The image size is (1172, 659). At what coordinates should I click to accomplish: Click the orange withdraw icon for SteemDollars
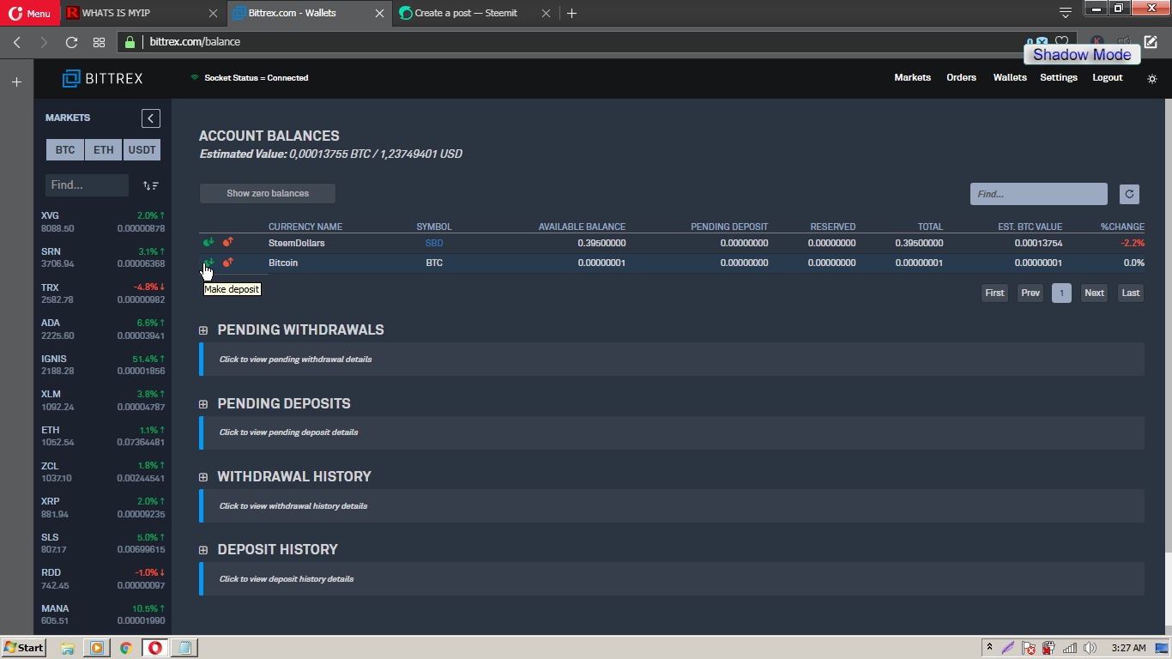click(x=227, y=243)
